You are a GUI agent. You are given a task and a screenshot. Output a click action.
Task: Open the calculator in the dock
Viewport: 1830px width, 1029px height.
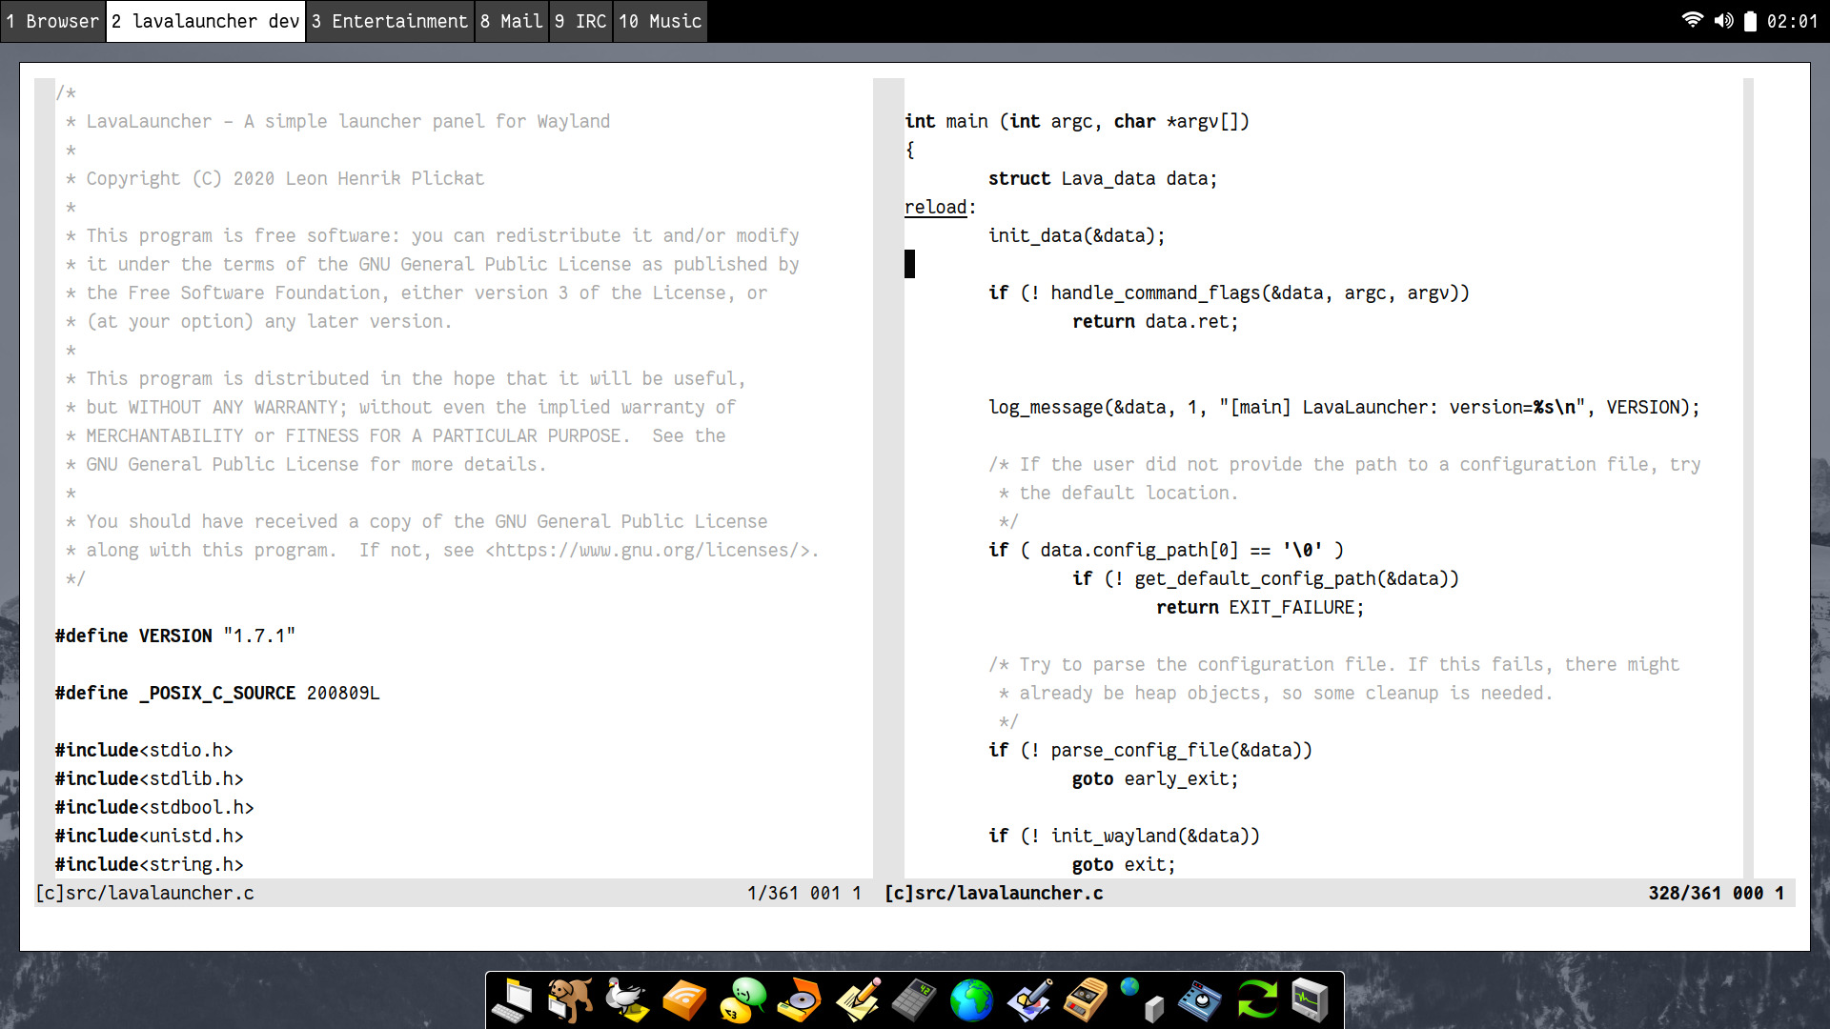click(914, 1000)
